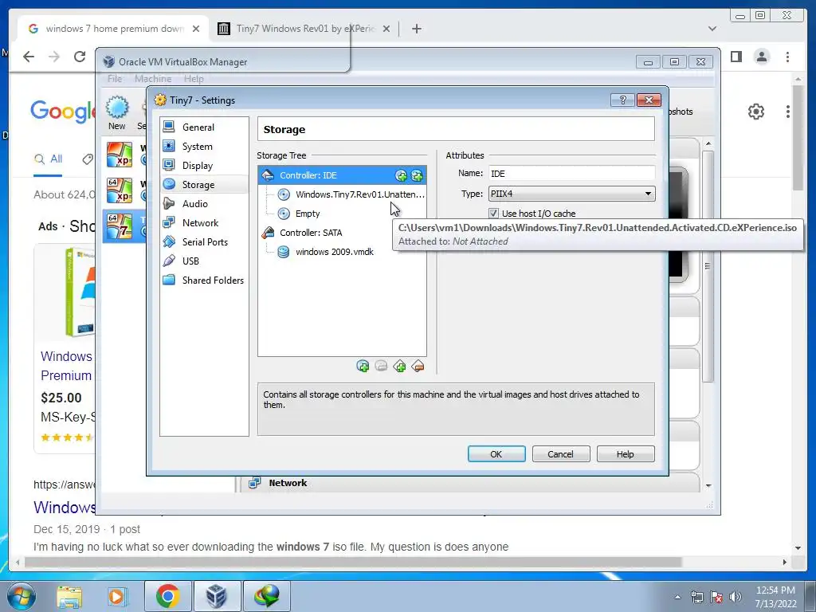Viewport: 816px width, 612px height.
Task: Open Chrome tab search chevron
Action: pos(712,29)
